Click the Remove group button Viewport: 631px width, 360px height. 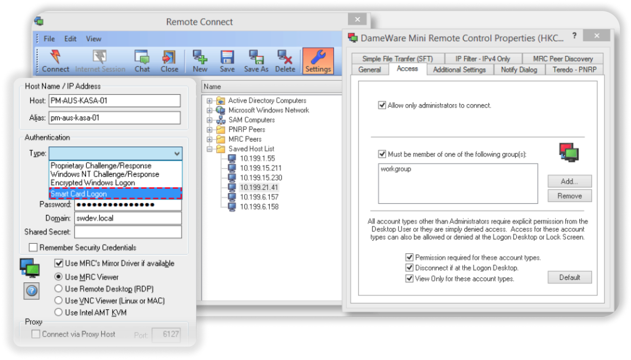click(569, 196)
